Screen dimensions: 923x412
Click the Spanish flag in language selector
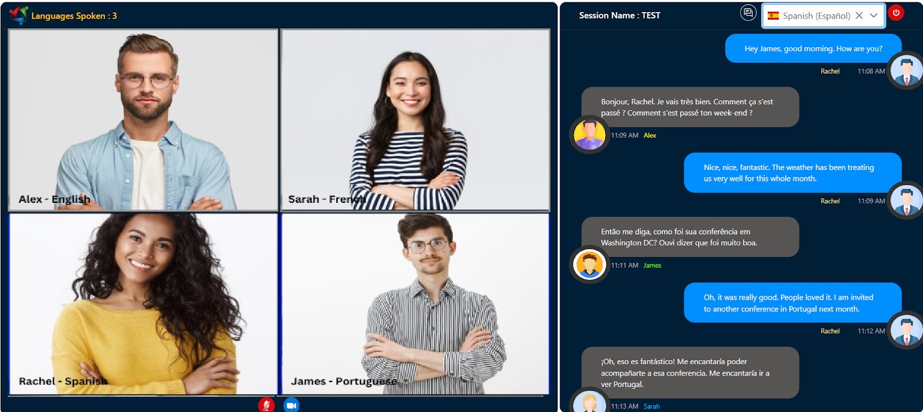tap(773, 16)
